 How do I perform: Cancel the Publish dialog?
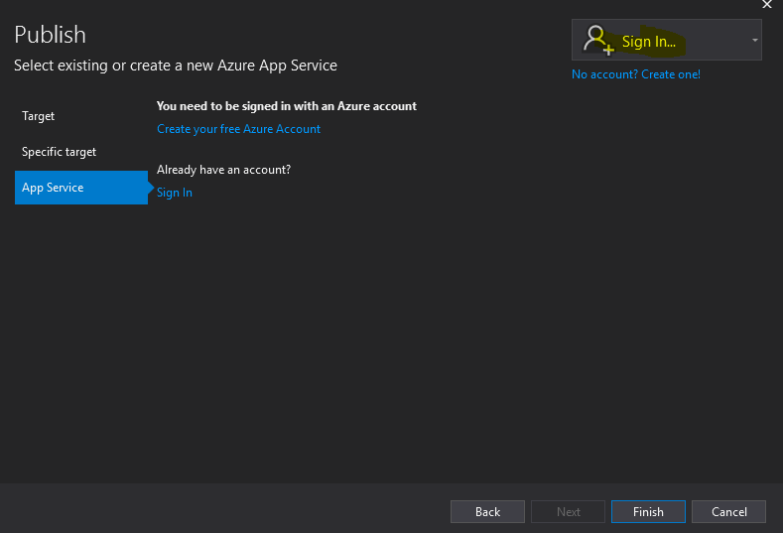(728, 511)
